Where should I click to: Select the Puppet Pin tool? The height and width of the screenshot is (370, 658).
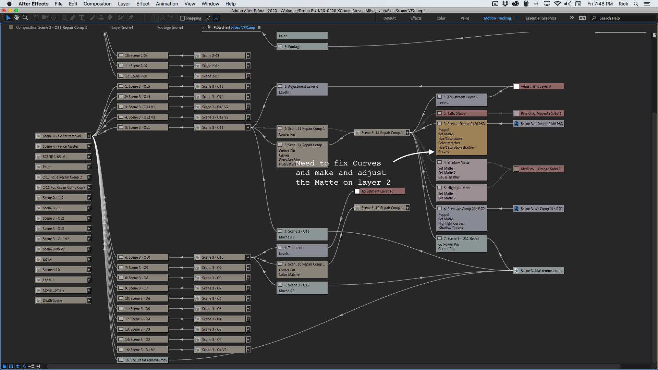[131, 18]
